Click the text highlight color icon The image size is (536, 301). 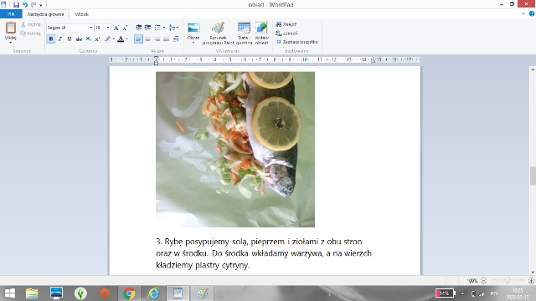tap(108, 39)
